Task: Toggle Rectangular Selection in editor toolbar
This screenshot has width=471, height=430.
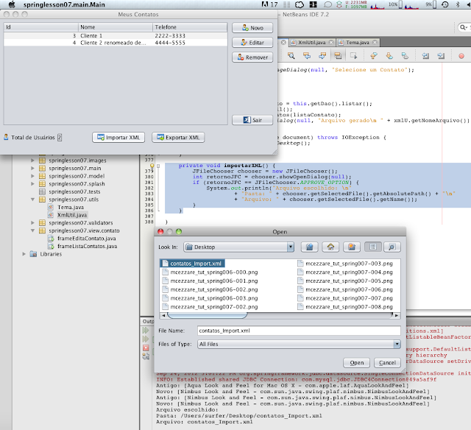Action: coord(353,55)
